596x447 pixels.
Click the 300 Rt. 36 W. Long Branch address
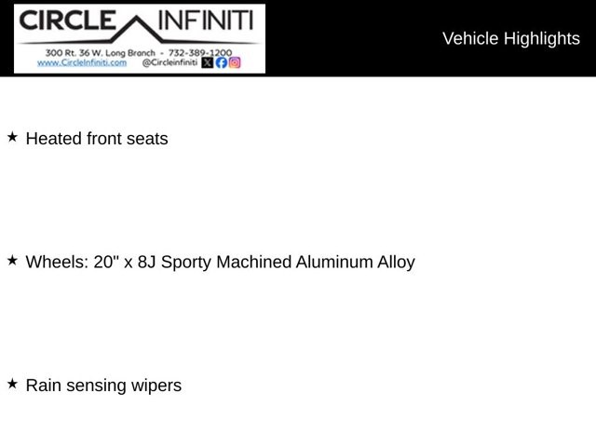click(101, 52)
